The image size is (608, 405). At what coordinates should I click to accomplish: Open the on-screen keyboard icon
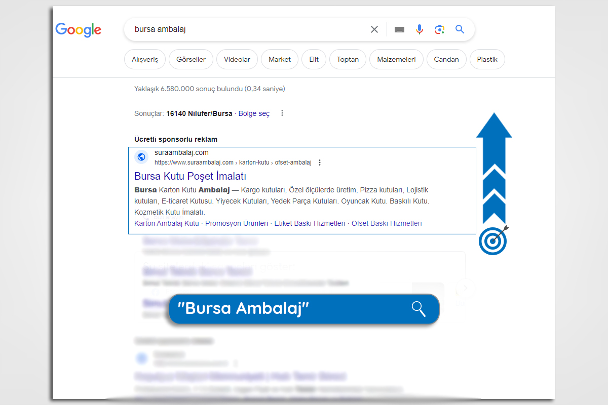point(399,29)
